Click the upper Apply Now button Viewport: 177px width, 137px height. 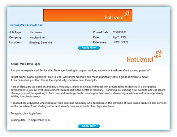(89, 48)
